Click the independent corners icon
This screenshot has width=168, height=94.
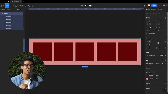tap(166, 30)
